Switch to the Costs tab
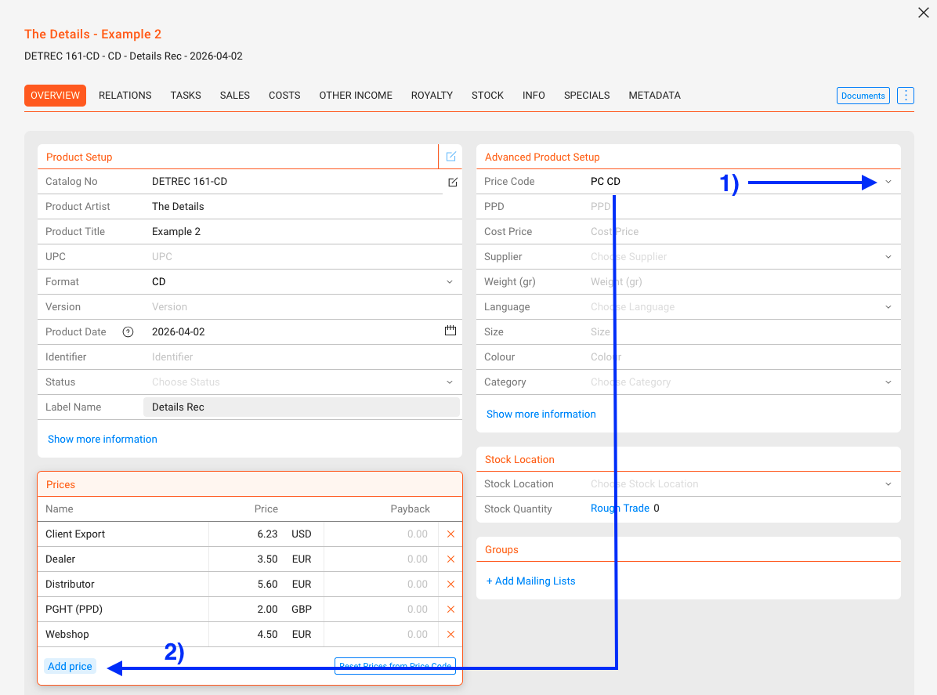 pos(284,96)
